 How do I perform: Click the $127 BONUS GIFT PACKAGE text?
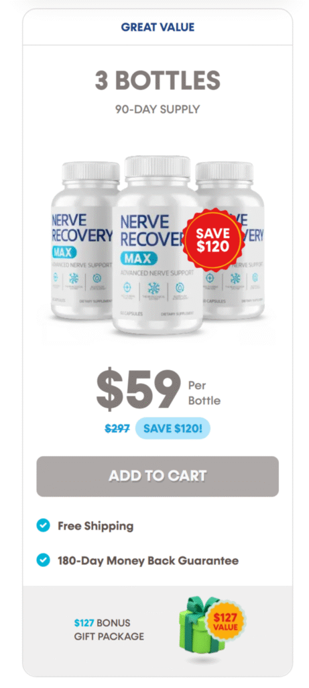[x=109, y=629]
